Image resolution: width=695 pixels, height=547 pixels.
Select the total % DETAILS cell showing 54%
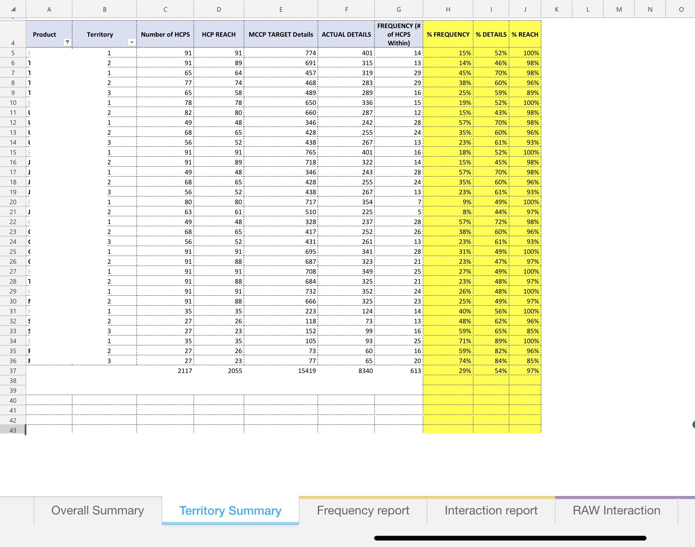[x=491, y=371]
